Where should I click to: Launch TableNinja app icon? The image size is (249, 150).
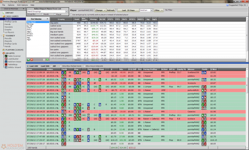[x=6, y=64]
